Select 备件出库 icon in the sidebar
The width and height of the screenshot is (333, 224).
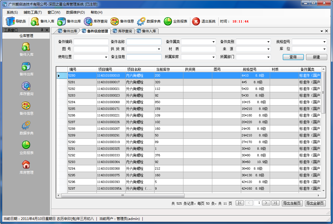pyautogui.click(x=26, y=66)
